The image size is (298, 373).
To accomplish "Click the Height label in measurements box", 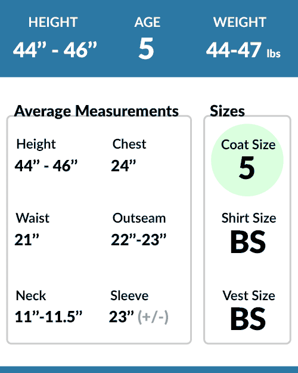I will click(36, 144).
